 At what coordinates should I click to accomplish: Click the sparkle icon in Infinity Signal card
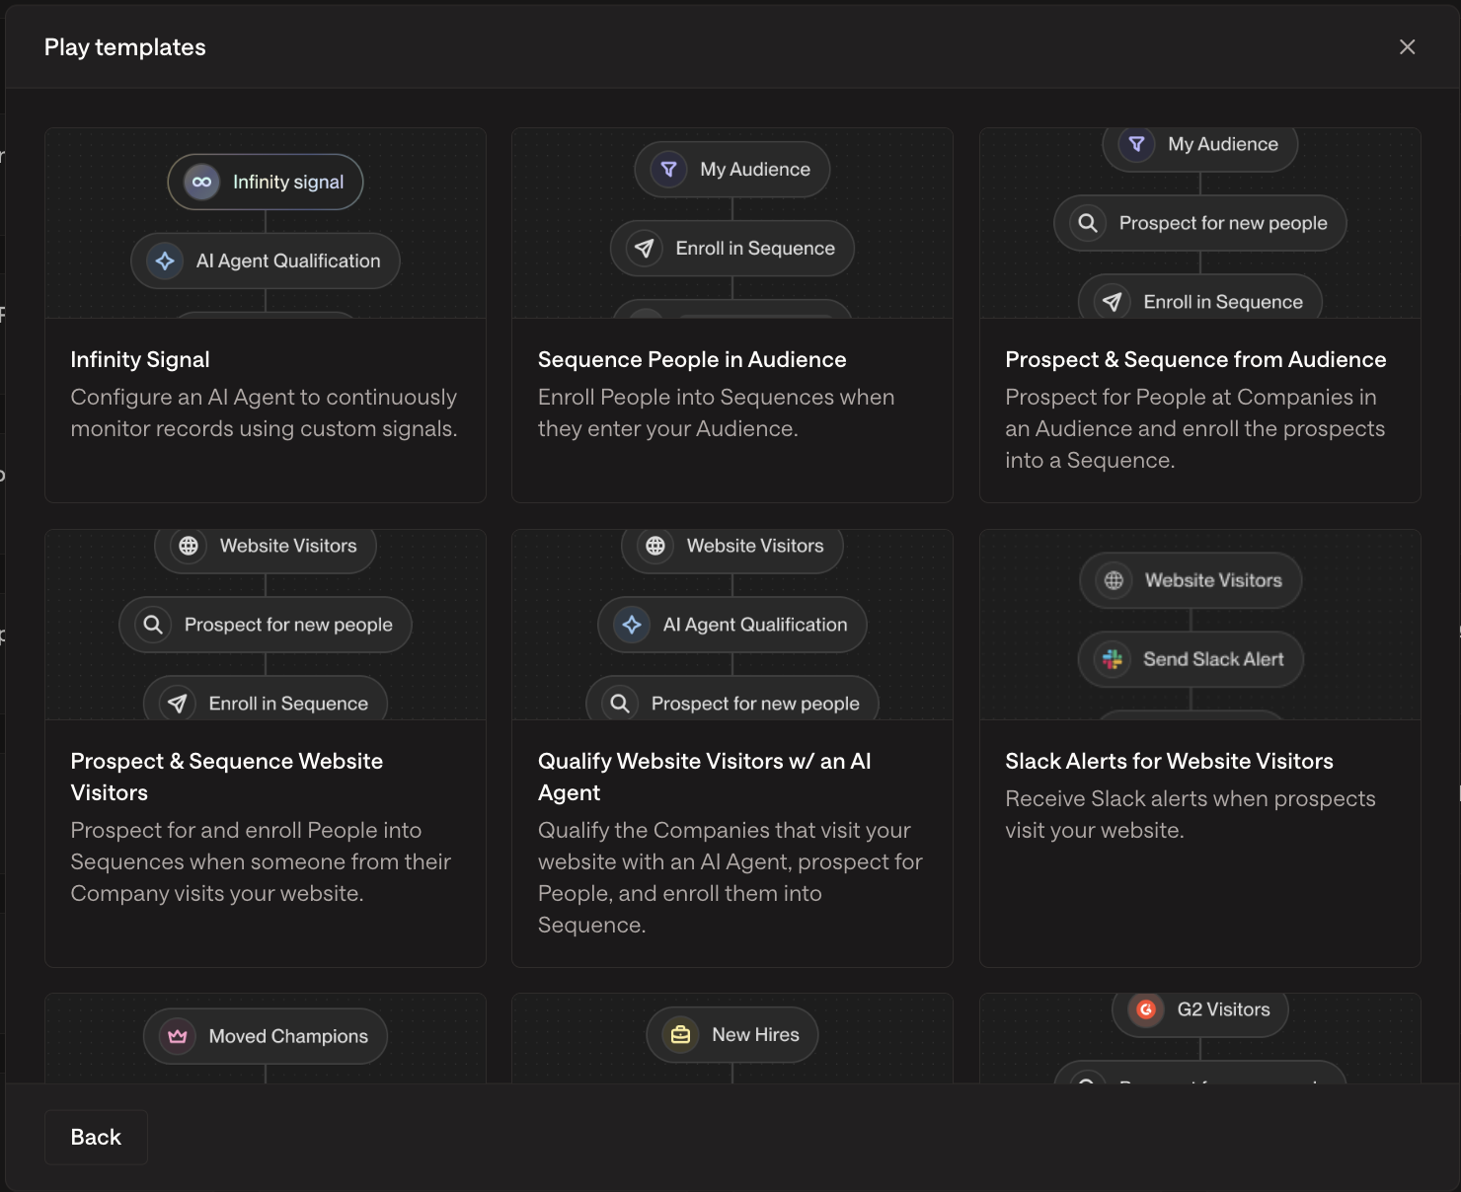click(165, 261)
